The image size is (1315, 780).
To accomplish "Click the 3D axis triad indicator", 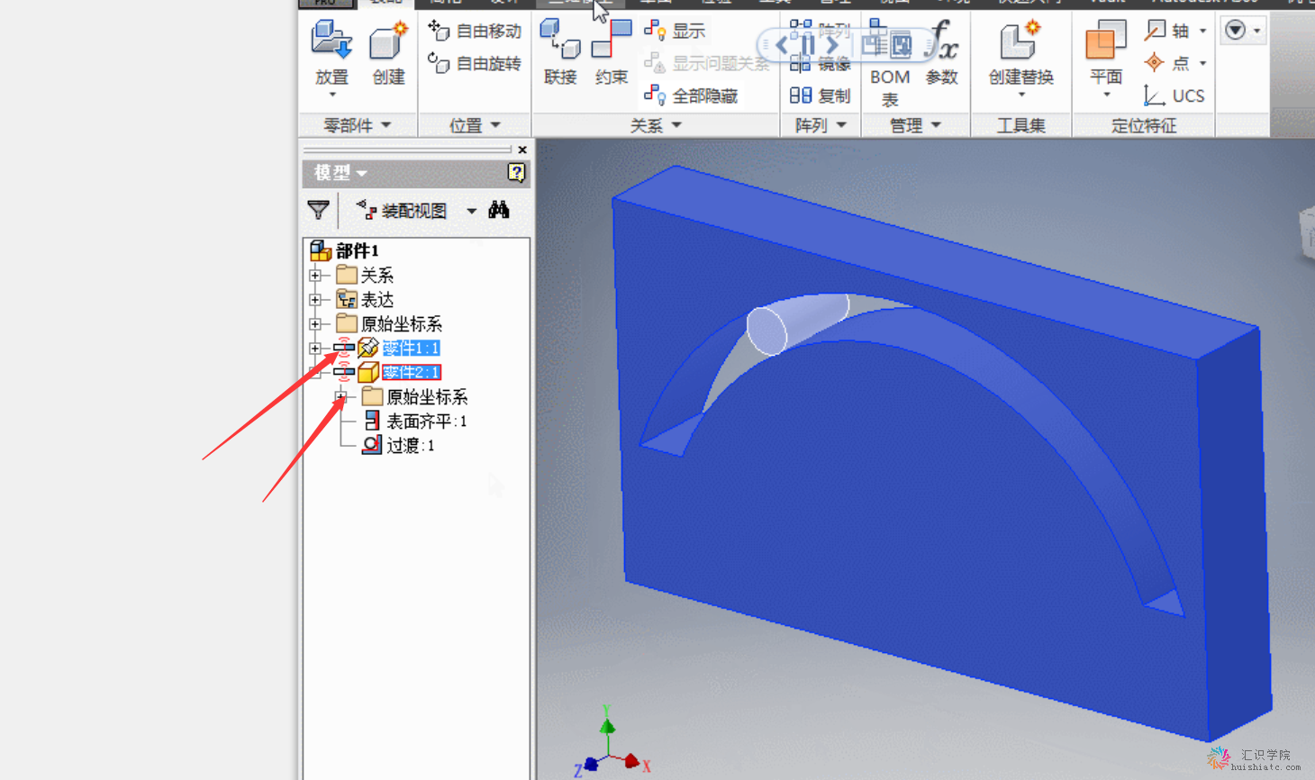I will (x=611, y=743).
